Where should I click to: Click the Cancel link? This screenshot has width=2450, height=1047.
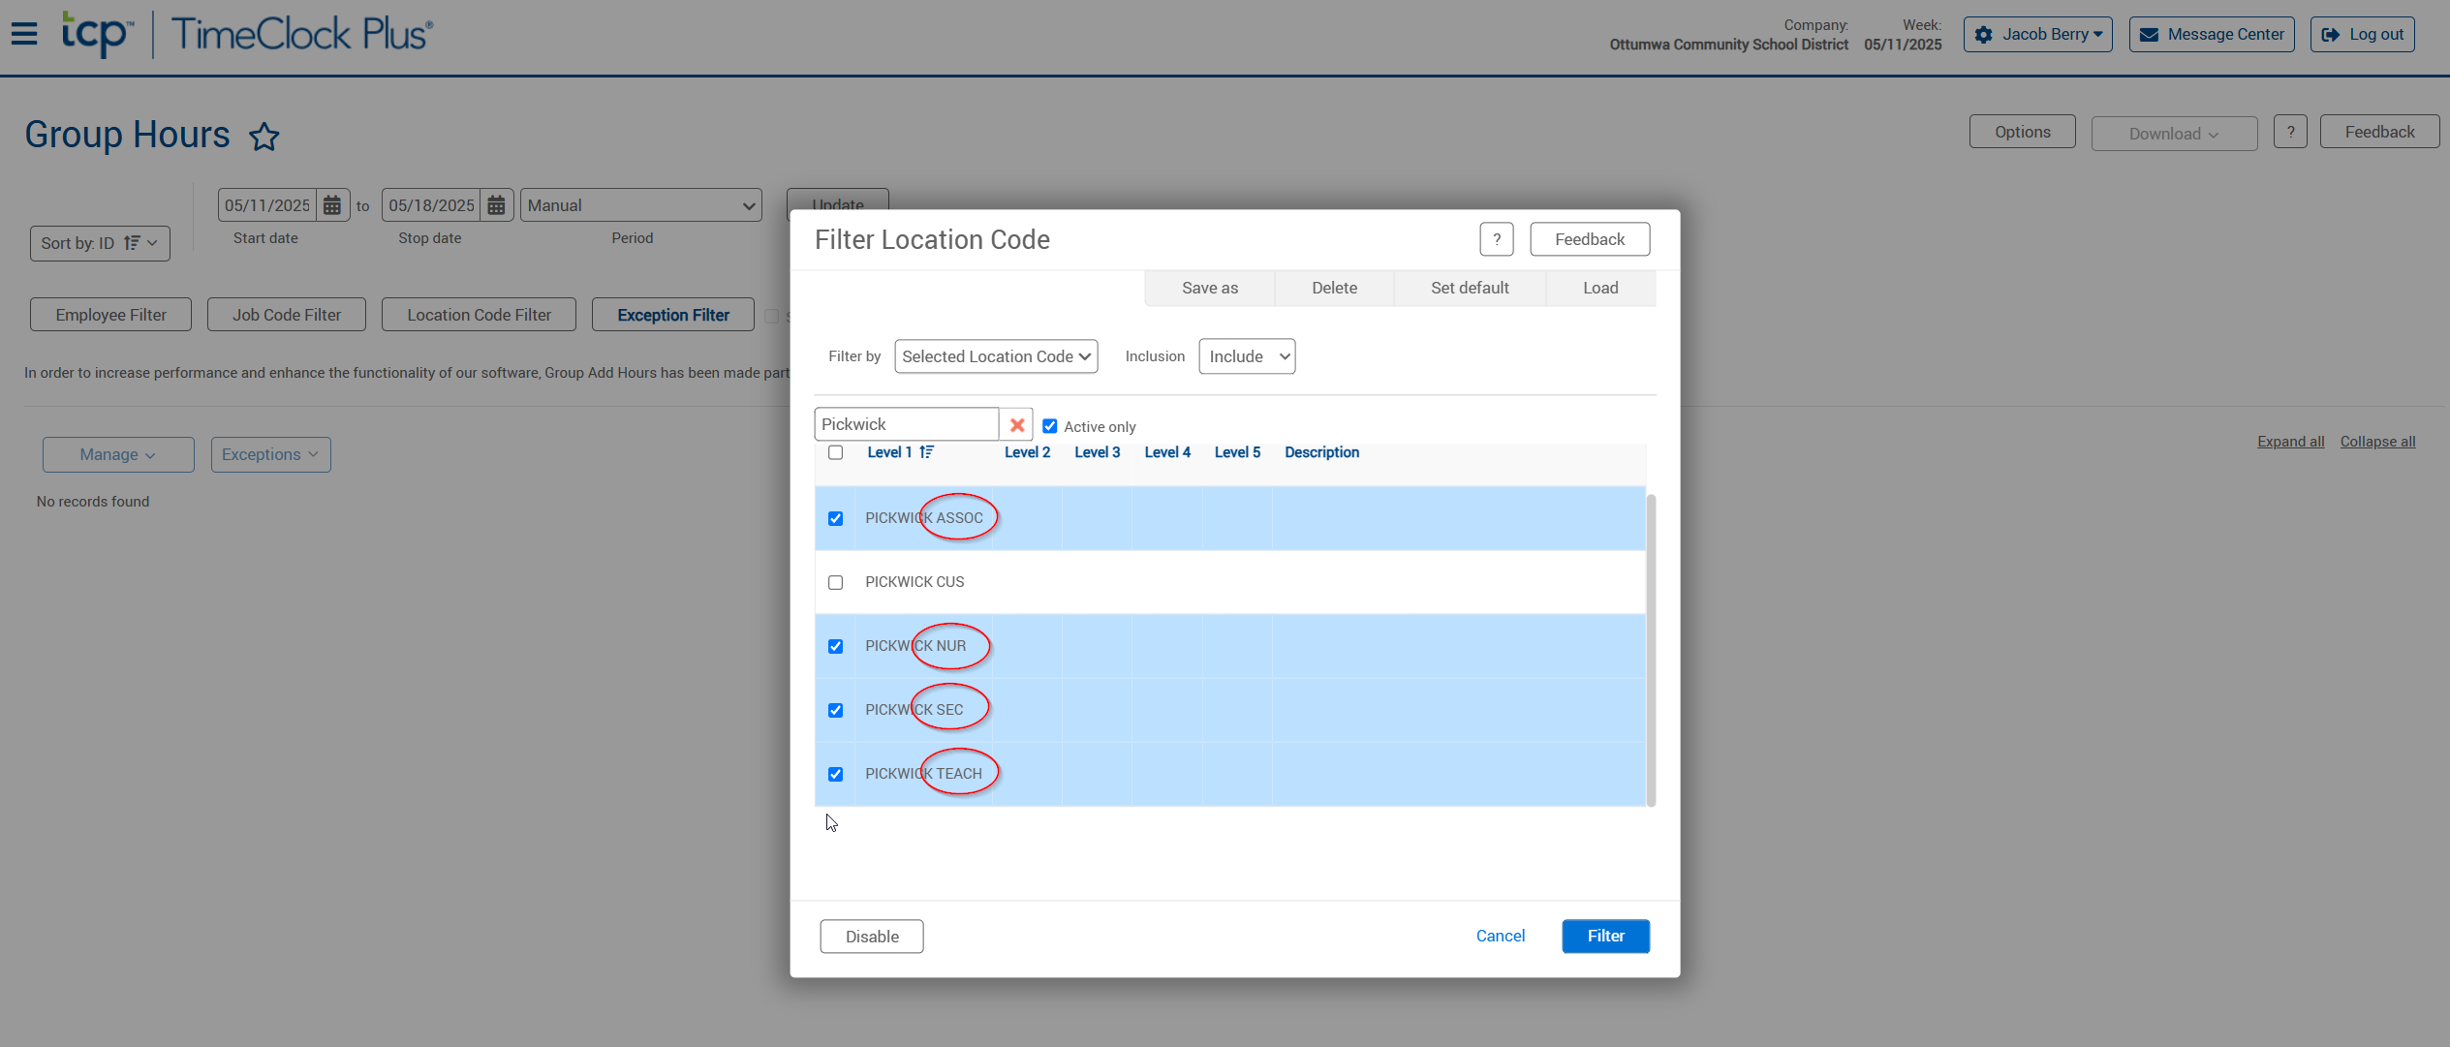(x=1500, y=936)
